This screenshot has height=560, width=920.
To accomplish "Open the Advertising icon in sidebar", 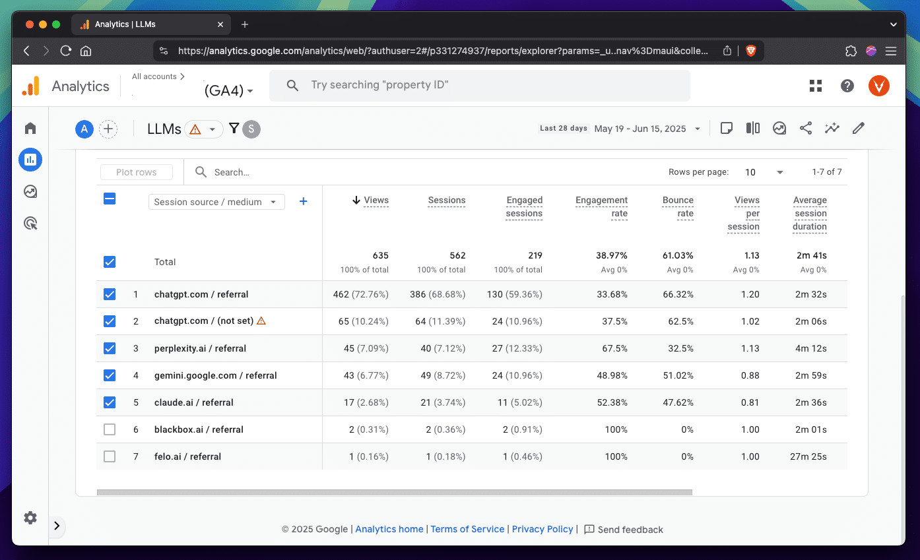I will (x=30, y=223).
